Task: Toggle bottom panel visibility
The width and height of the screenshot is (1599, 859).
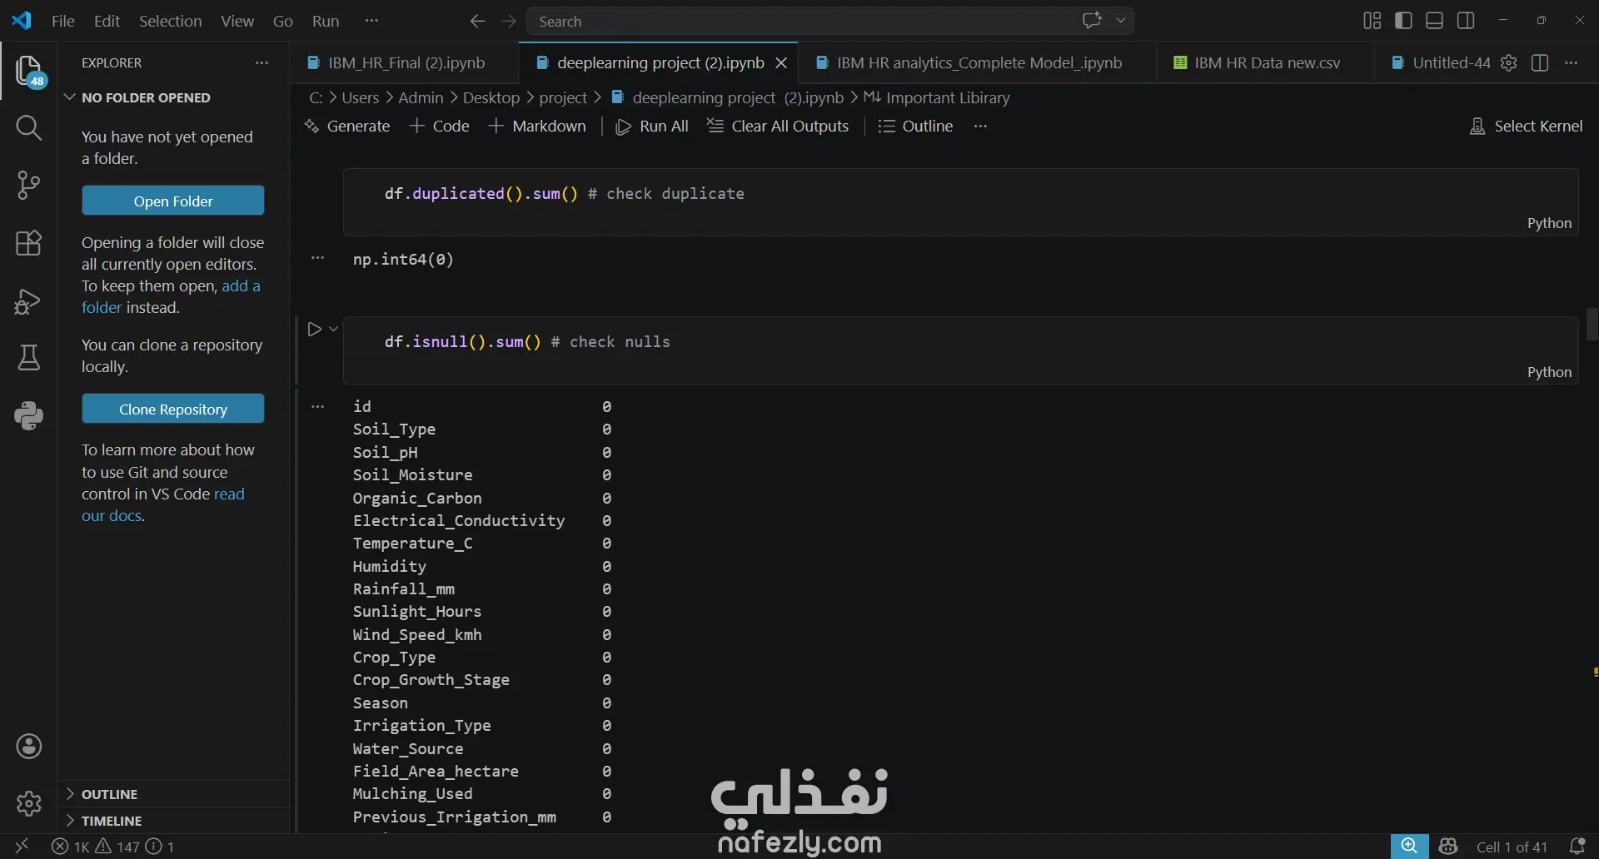Action: [1434, 21]
